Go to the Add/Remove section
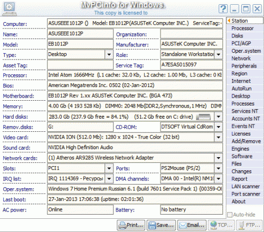This screenshot has height=232, width=264. (245, 141)
